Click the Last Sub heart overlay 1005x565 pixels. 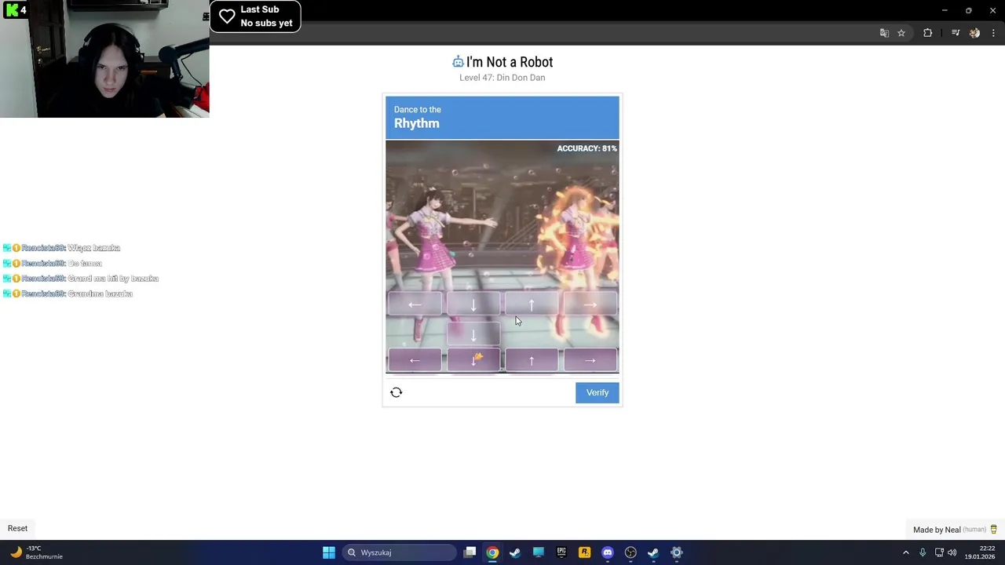(255, 16)
